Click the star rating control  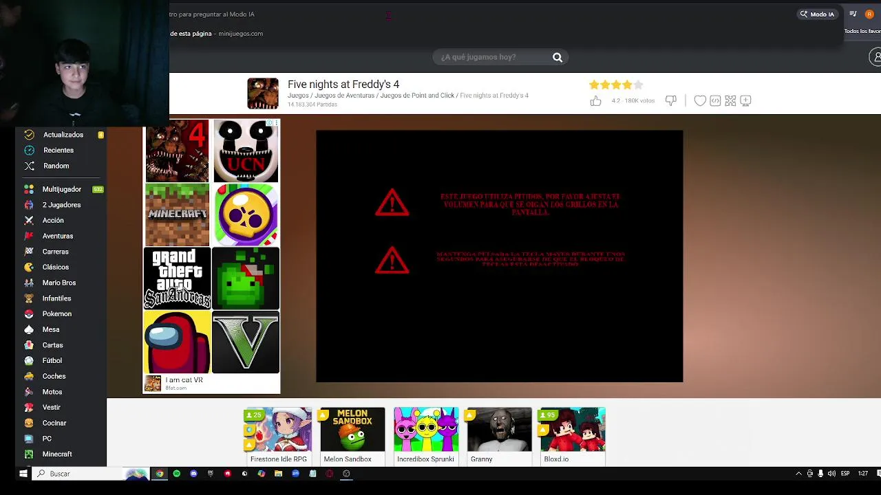tap(616, 85)
